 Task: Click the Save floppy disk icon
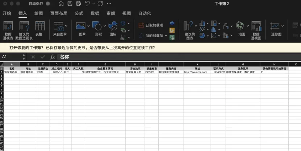click(70, 4)
